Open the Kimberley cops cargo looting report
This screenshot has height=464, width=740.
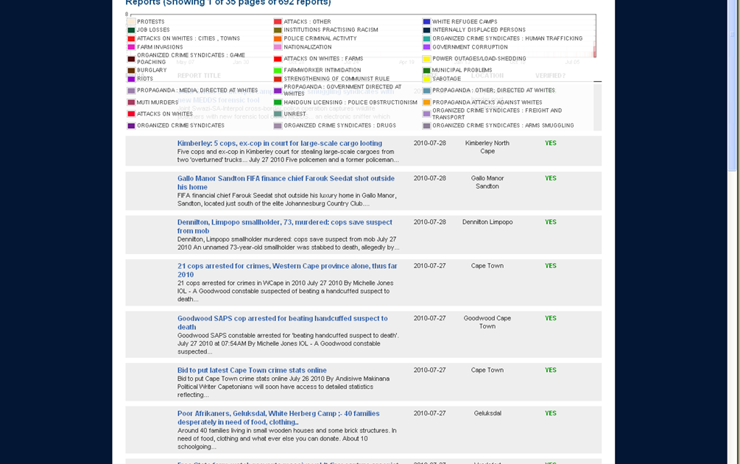click(280, 143)
